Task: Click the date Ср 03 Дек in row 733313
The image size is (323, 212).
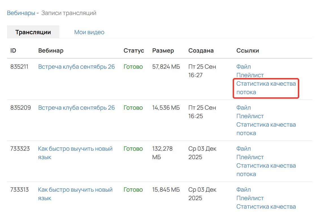Action: click(202, 194)
